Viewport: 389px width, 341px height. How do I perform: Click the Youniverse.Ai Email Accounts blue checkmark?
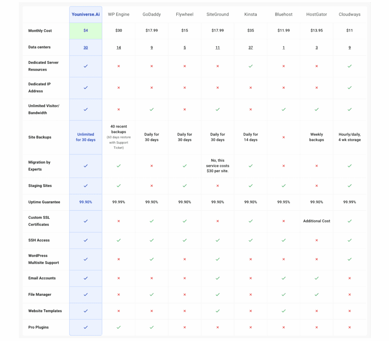[86, 278]
